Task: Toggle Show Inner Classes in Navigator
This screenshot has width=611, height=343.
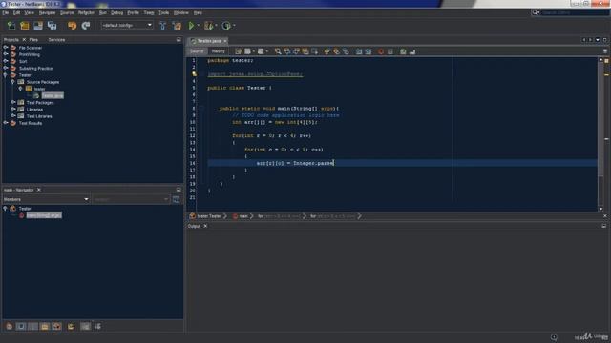Action: [x=57, y=326]
